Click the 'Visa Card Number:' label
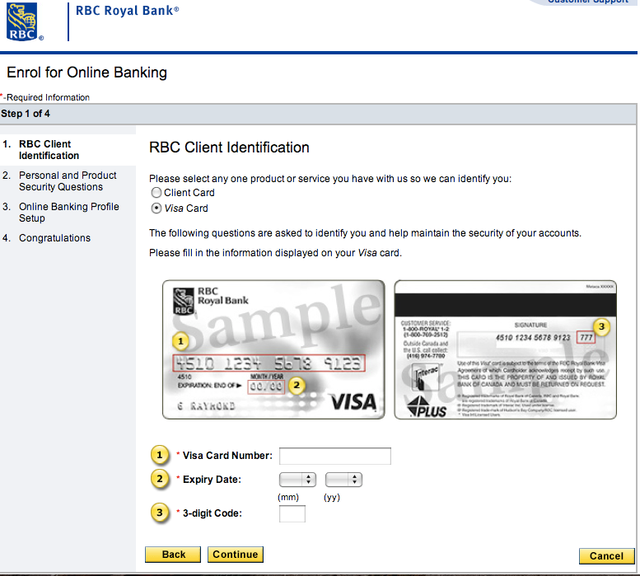This screenshot has width=640, height=576. [227, 456]
